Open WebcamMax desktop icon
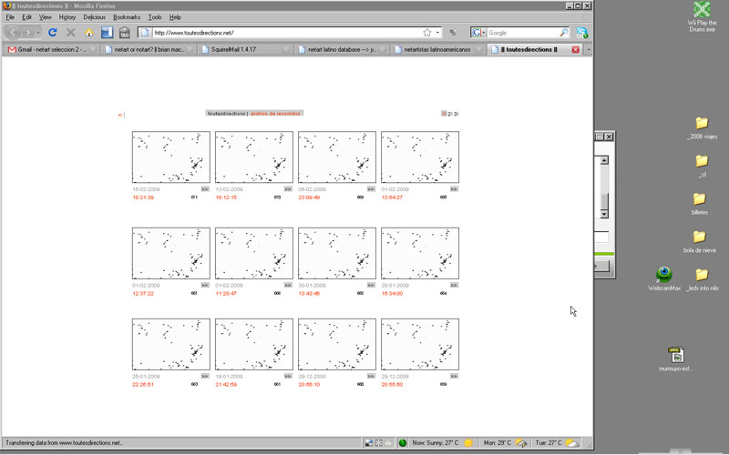Screen dimensions: 729x455 664,277
